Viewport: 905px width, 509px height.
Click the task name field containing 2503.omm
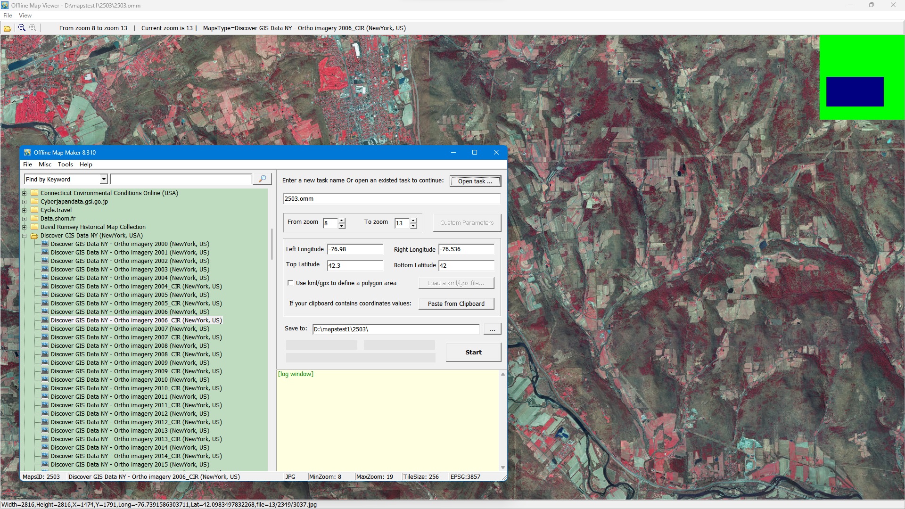[392, 198]
